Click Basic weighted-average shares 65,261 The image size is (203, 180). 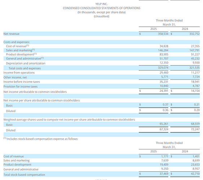(x=164, y=124)
